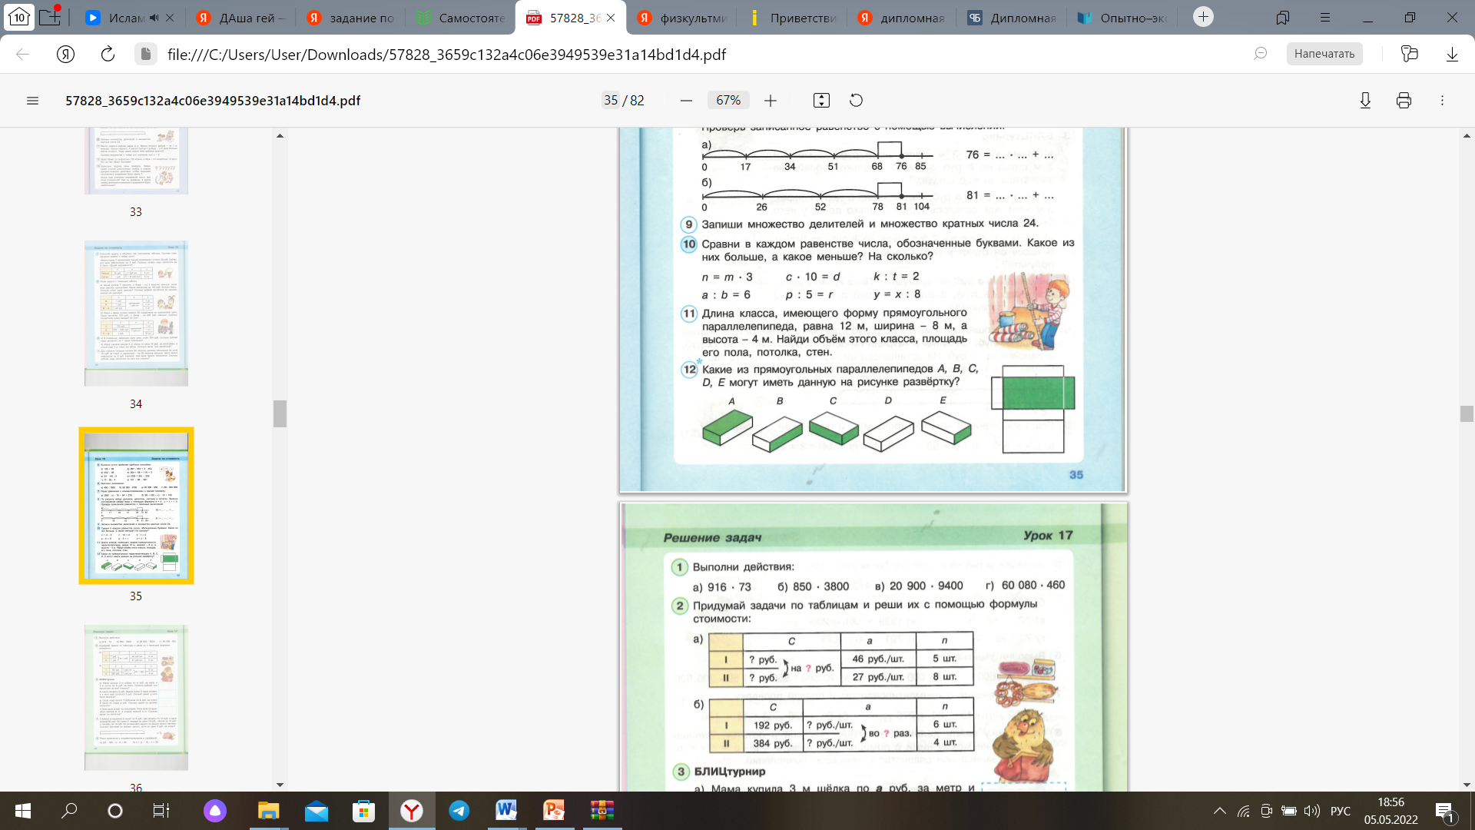1475x830 pixels.
Task: Select highlighted page 35 thumbnail
Action: tap(136, 506)
